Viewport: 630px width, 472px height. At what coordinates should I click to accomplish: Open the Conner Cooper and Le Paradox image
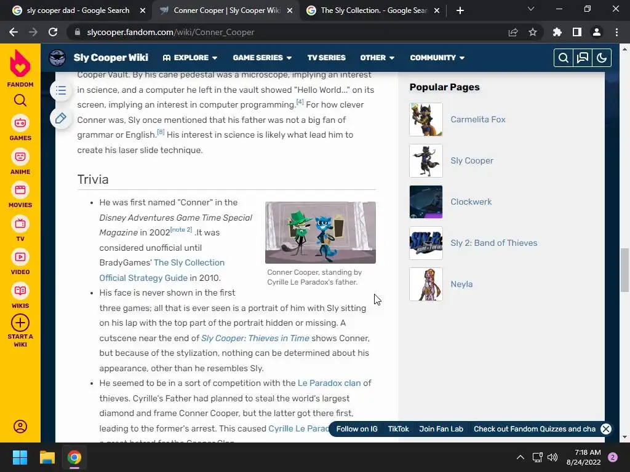(320, 232)
